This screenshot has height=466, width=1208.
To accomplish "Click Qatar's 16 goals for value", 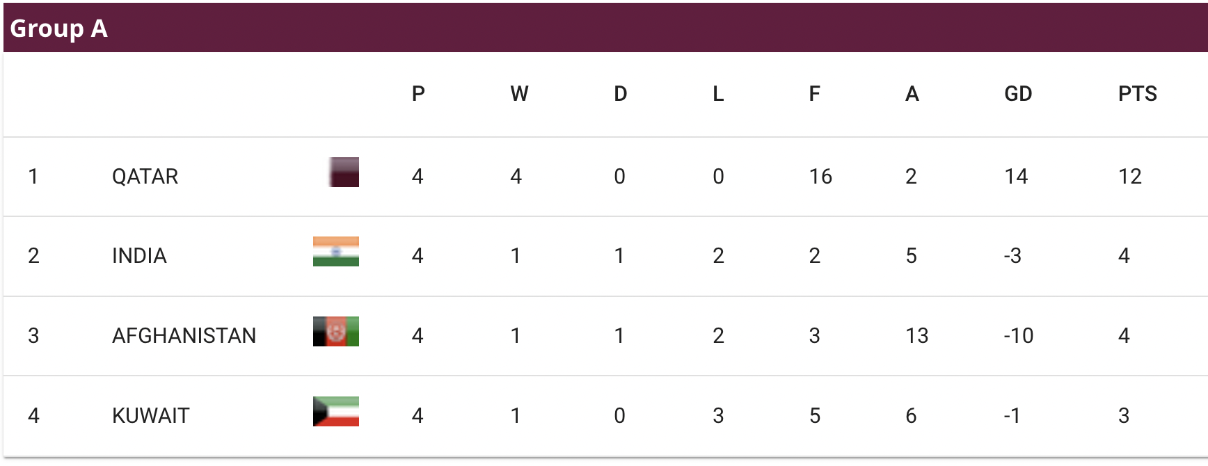I will pos(820,177).
